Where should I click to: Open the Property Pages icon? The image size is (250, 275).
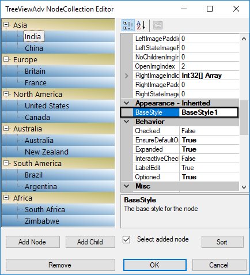pyautogui.click(x=158, y=25)
